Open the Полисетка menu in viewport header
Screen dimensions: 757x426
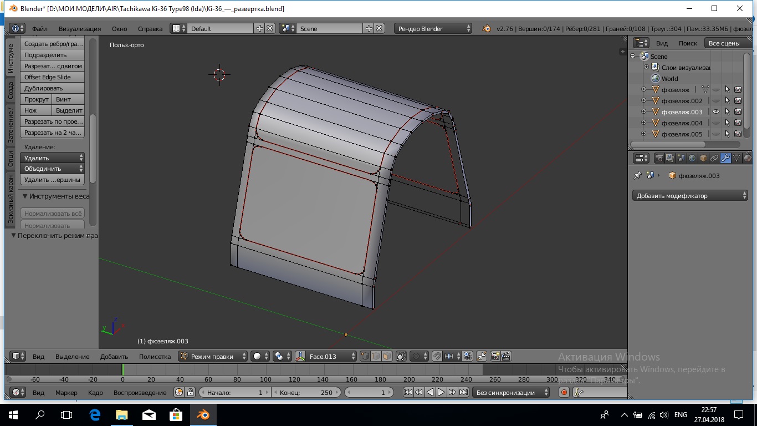point(155,357)
